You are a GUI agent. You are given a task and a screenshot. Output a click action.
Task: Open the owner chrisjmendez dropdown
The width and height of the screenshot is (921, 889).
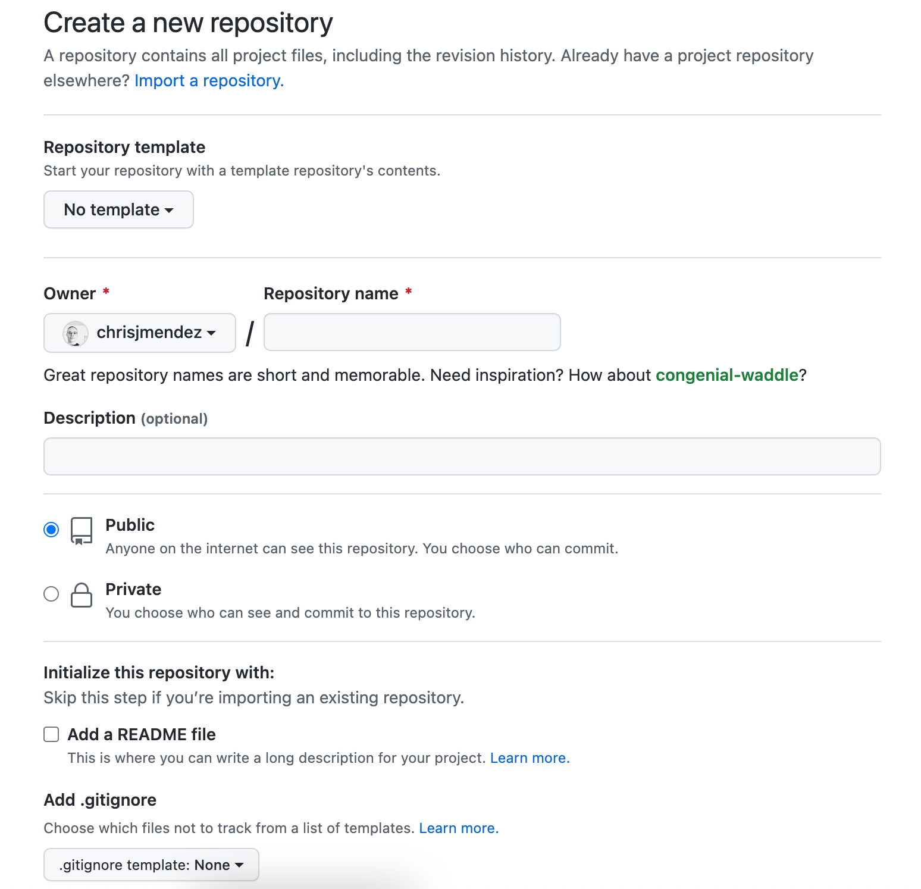click(x=139, y=333)
